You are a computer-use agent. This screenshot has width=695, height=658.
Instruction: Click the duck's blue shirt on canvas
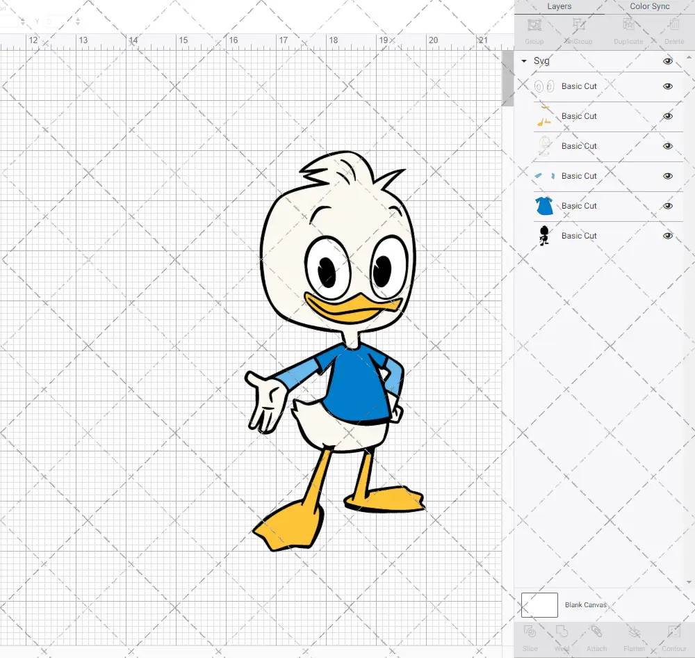click(357, 385)
